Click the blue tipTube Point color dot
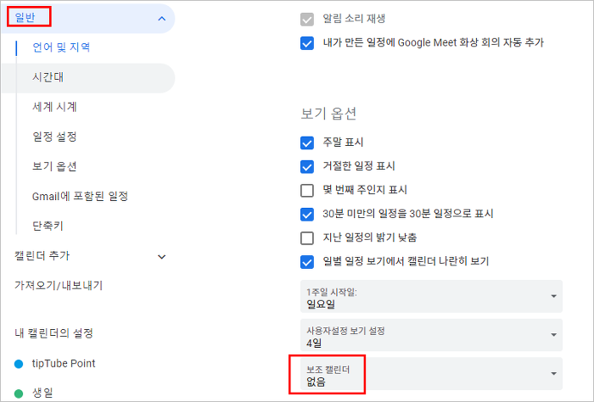Image resolution: width=594 pixels, height=402 pixels. coord(19,364)
